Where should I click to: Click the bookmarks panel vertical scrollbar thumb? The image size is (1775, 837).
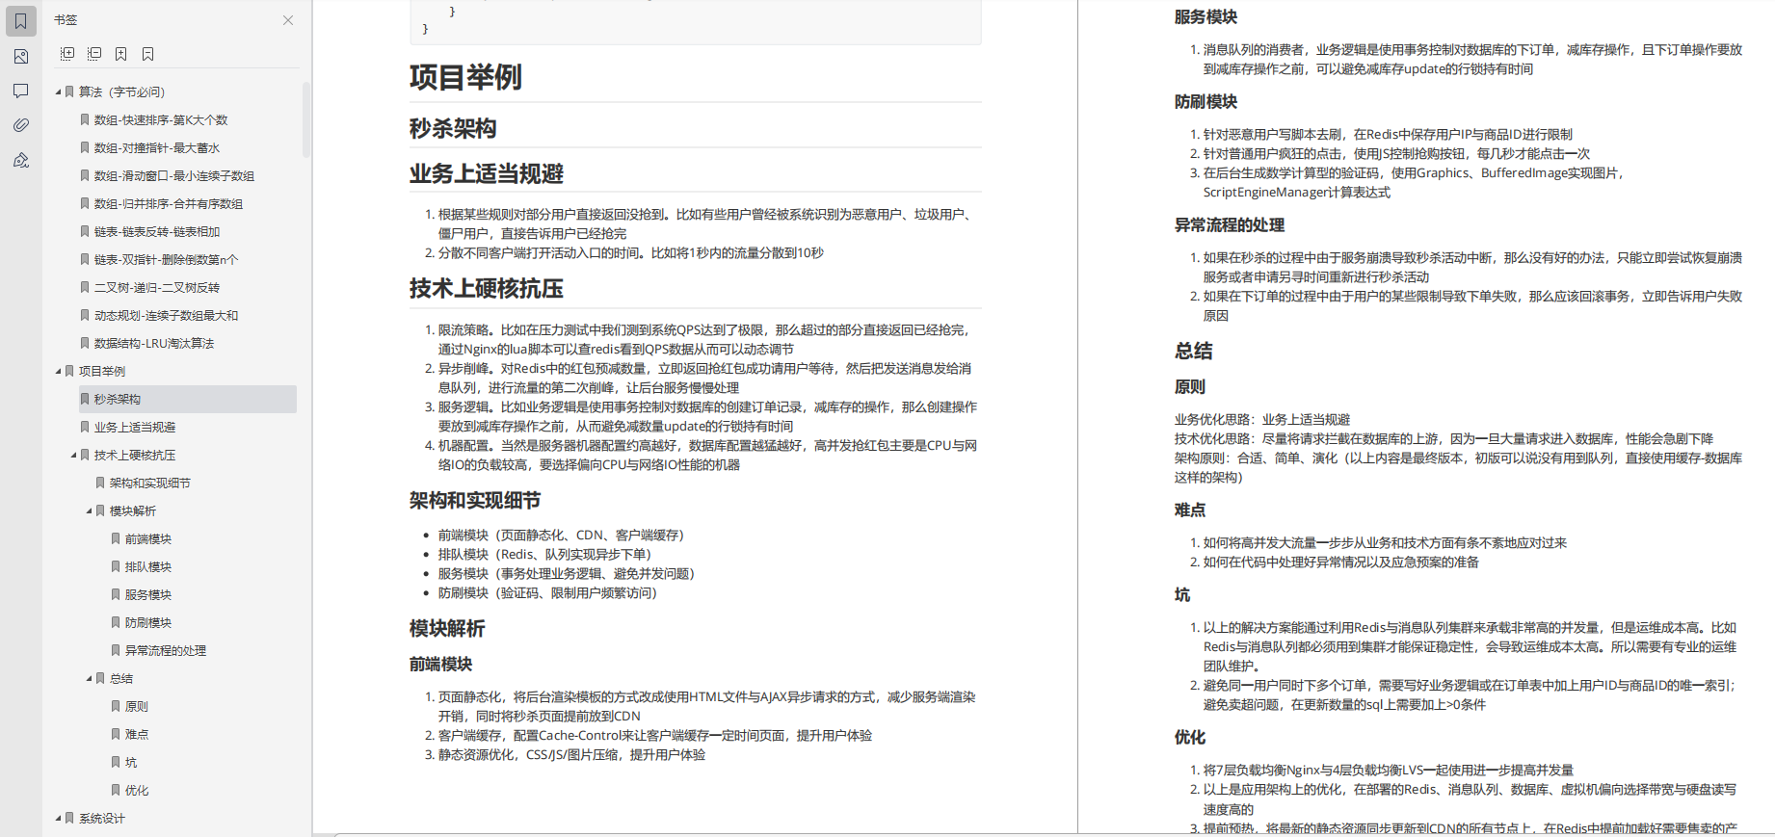[x=306, y=119]
